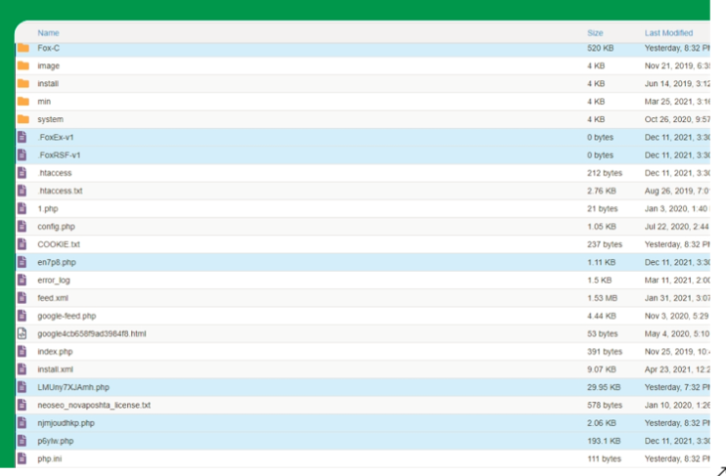Click the file icon for install.xml

point(21,369)
